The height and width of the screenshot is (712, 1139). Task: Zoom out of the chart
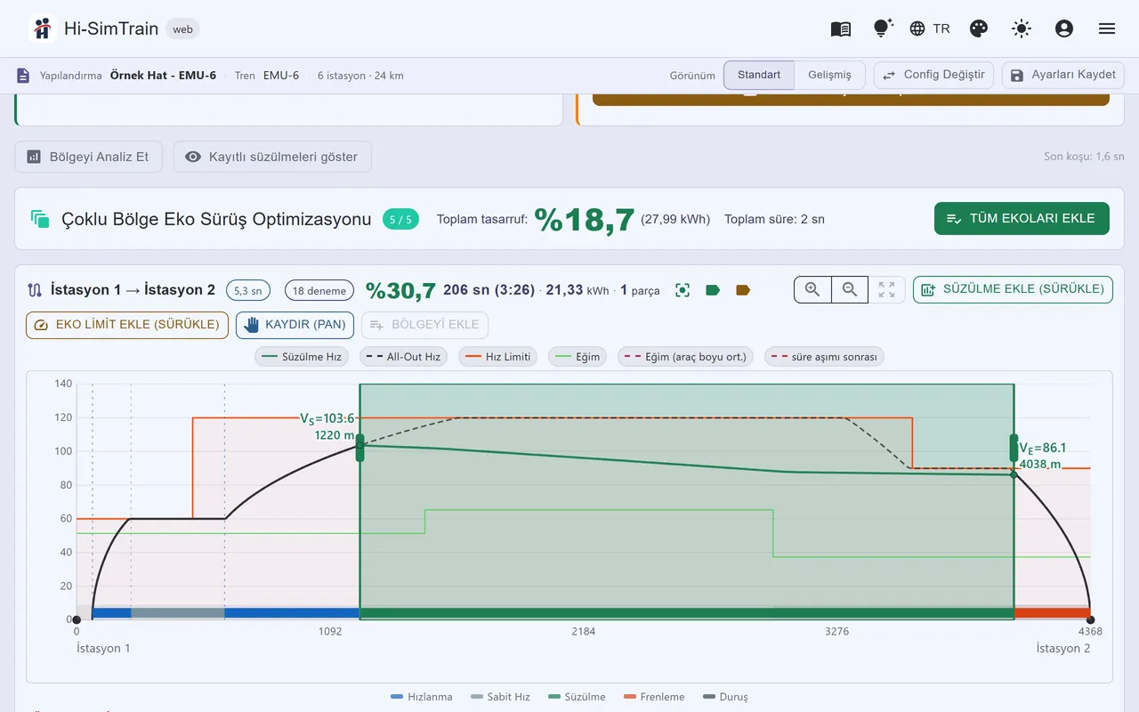pyautogui.click(x=850, y=289)
